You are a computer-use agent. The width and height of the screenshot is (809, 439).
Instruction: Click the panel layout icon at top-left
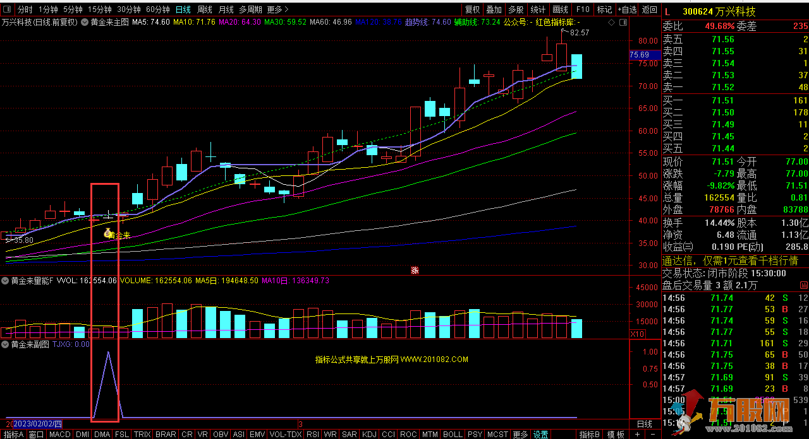[7, 9]
